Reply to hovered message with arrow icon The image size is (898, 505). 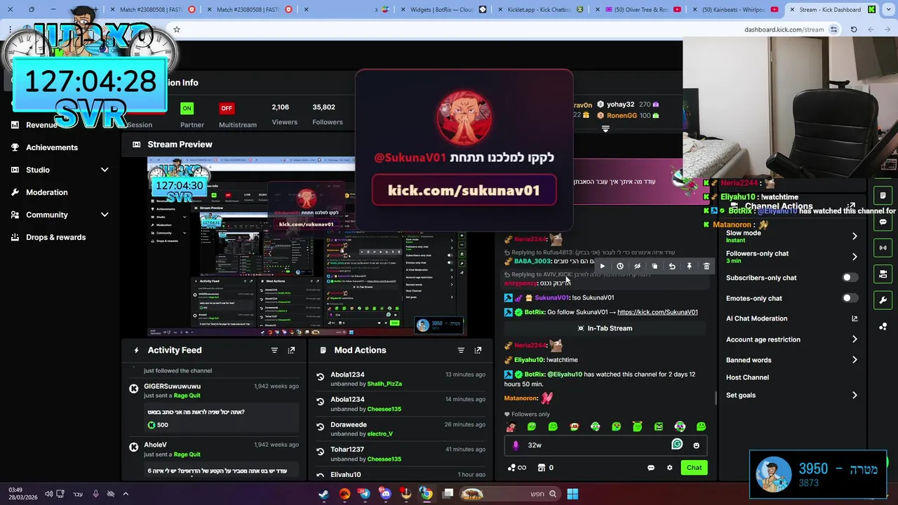pos(672,266)
